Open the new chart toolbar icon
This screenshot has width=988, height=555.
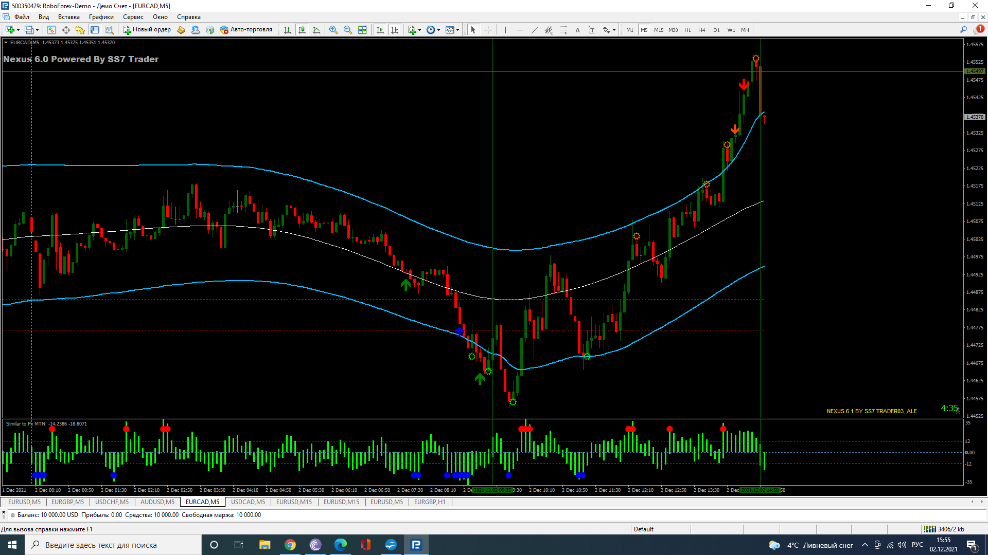(10, 30)
